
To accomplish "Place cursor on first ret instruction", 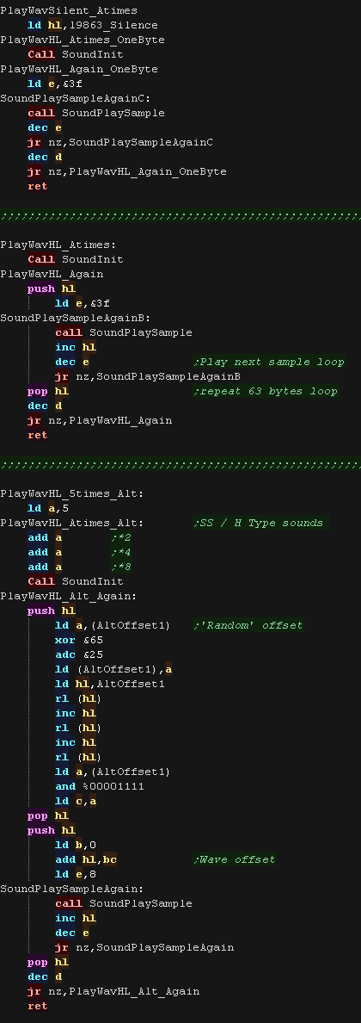I will pyautogui.click(x=38, y=186).
